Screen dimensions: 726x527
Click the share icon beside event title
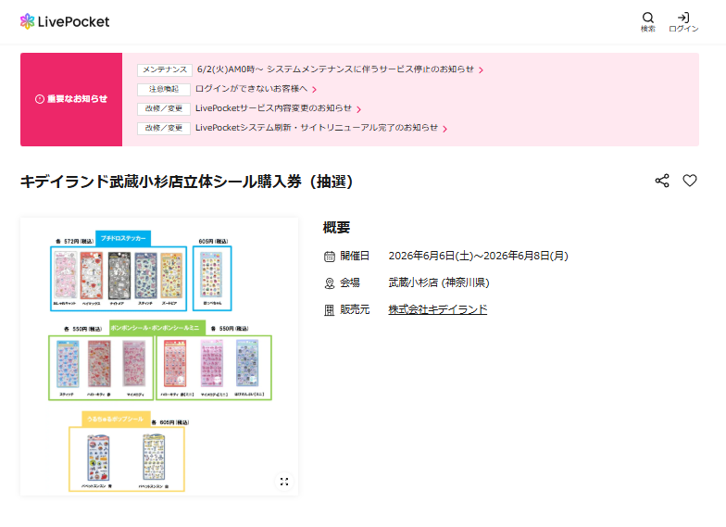pyautogui.click(x=662, y=181)
